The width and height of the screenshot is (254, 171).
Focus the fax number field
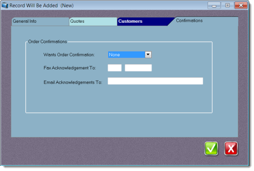(x=138, y=68)
